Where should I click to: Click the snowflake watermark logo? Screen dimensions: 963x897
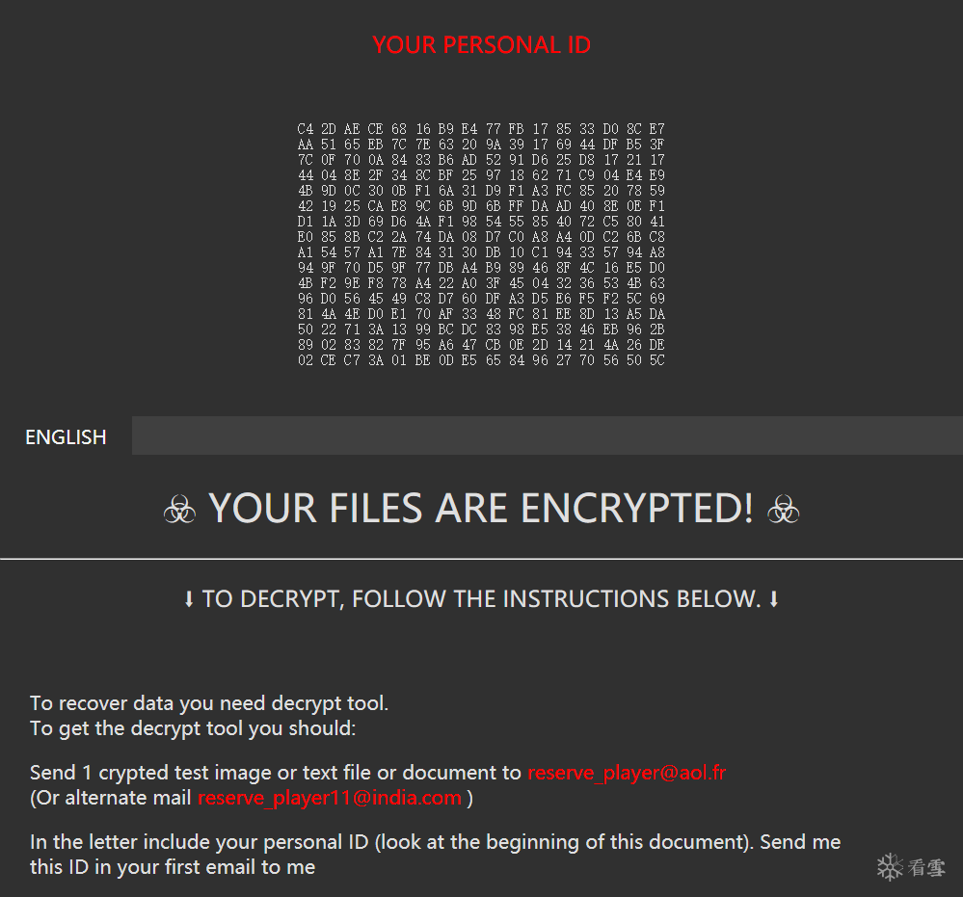point(890,867)
